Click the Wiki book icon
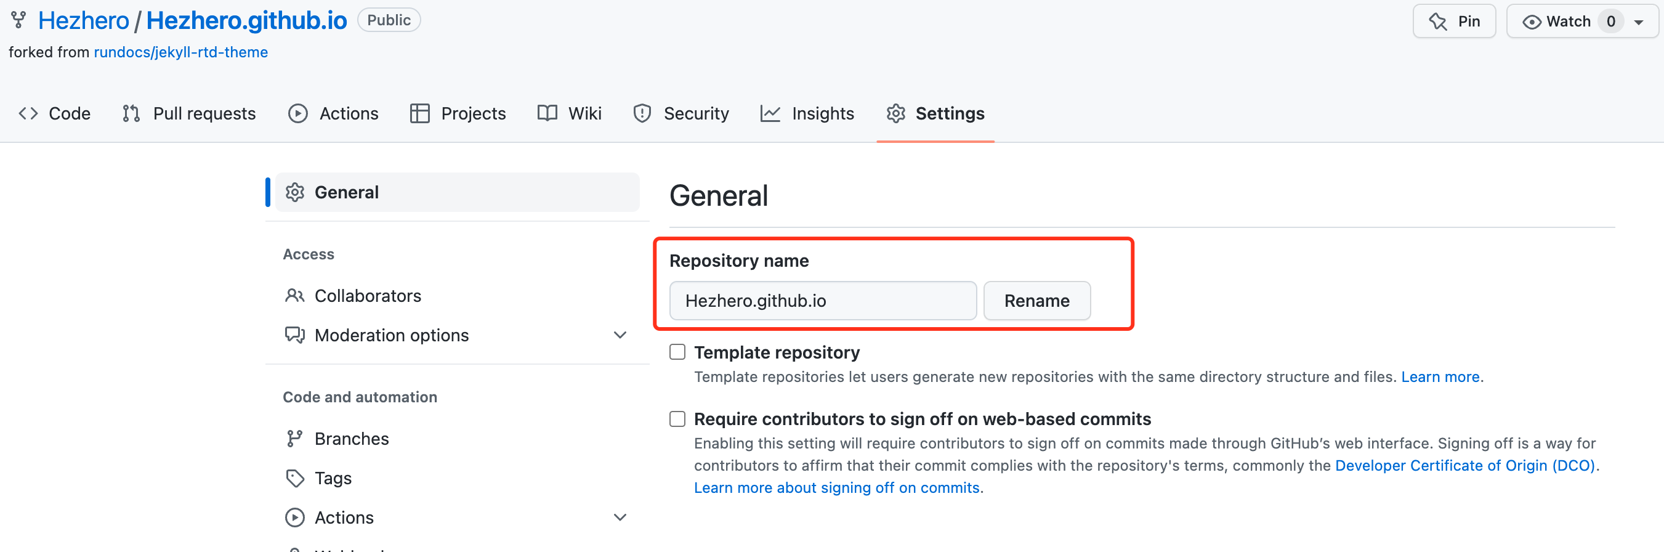The width and height of the screenshot is (1664, 552). coord(547,114)
